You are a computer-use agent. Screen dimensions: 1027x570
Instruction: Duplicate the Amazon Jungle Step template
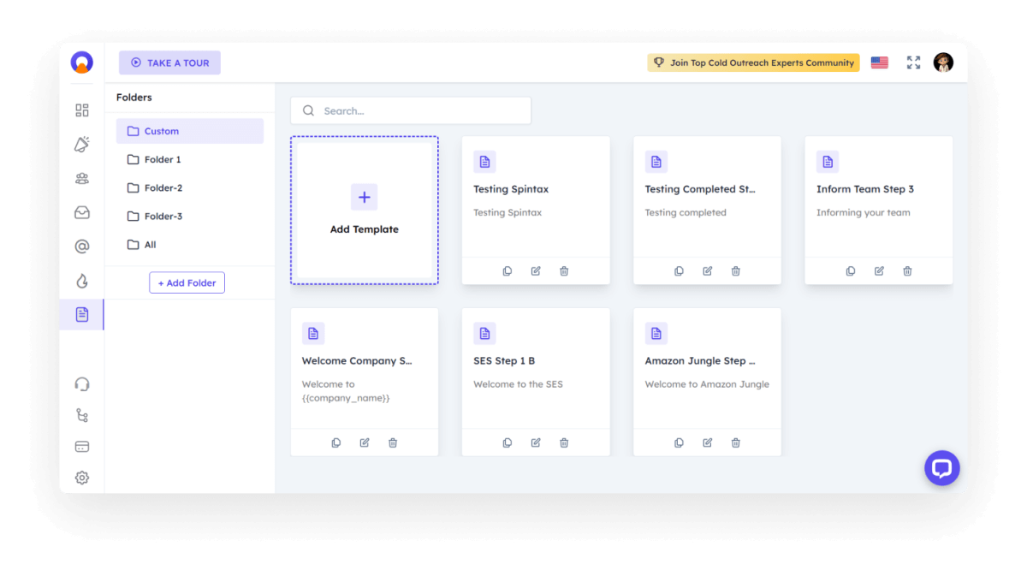coord(679,442)
